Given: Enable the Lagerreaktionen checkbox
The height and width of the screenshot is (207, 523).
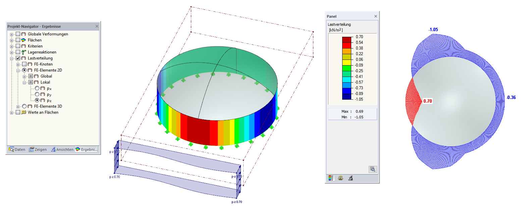Looking at the screenshot, I should click(18, 52).
